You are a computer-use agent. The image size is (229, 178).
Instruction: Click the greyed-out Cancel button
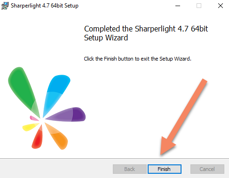coord(207,169)
